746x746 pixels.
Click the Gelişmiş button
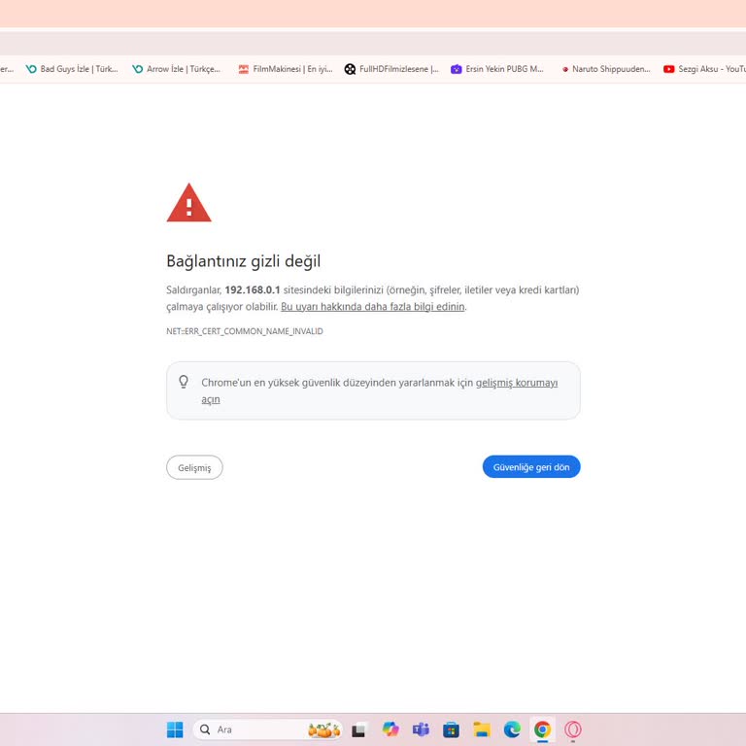point(194,467)
